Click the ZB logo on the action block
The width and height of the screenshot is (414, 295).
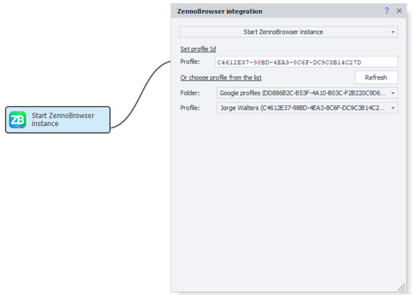pyautogui.click(x=18, y=120)
